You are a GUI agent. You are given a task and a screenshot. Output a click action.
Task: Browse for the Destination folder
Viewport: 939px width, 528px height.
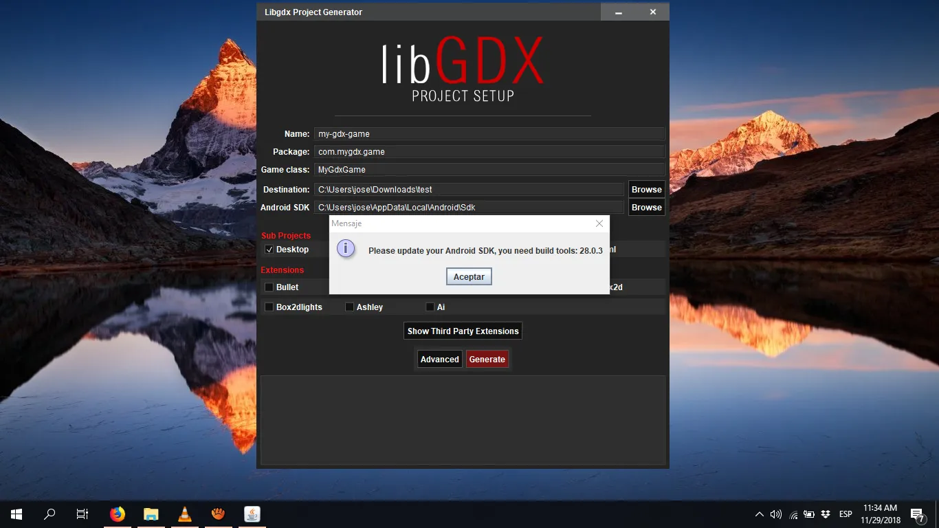click(x=647, y=189)
